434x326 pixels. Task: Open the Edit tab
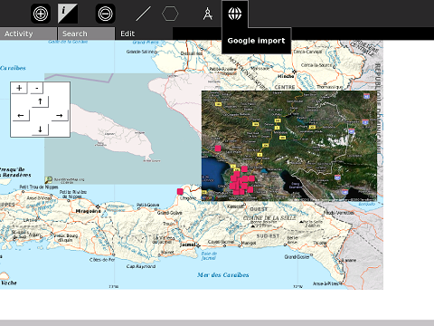127,34
